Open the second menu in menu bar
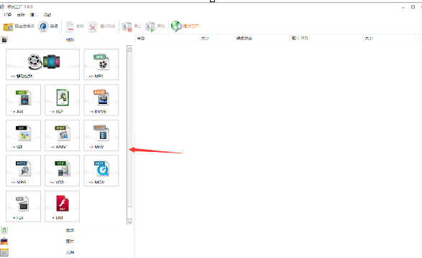Viewport: 422px width, 258px height. point(21,14)
